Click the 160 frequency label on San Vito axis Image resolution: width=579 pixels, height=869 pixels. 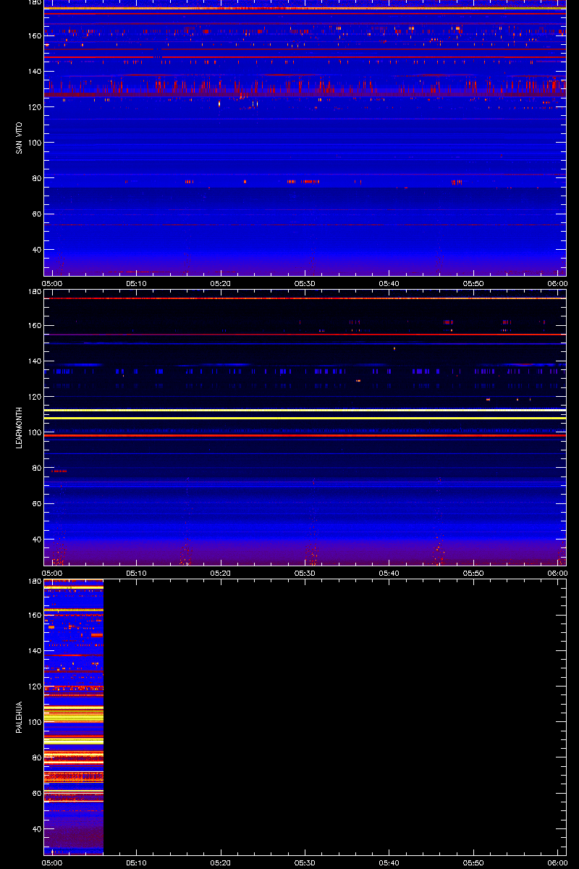click(x=35, y=36)
